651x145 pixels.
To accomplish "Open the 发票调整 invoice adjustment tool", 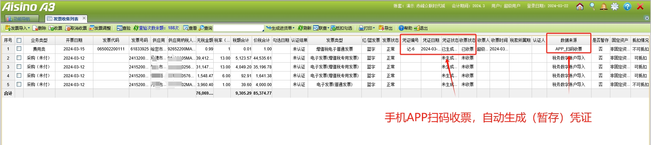I will [x=100, y=28].
